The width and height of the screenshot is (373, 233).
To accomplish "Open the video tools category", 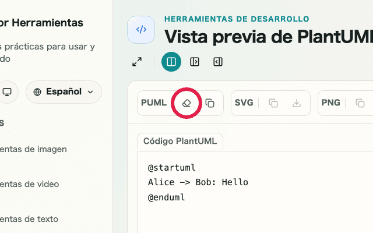I will pos(30,184).
